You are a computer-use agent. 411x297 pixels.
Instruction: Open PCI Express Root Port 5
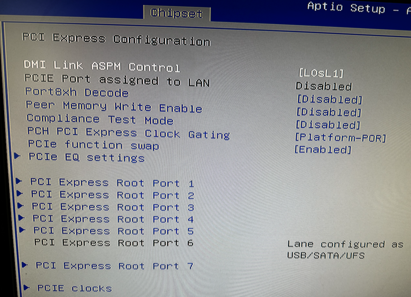pyautogui.click(x=114, y=231)
